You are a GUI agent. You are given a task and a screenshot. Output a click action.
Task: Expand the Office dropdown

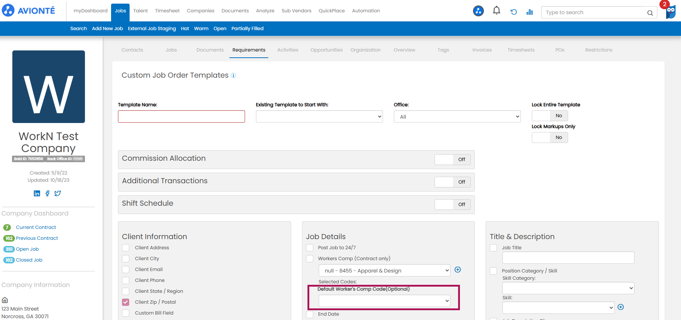457,116
